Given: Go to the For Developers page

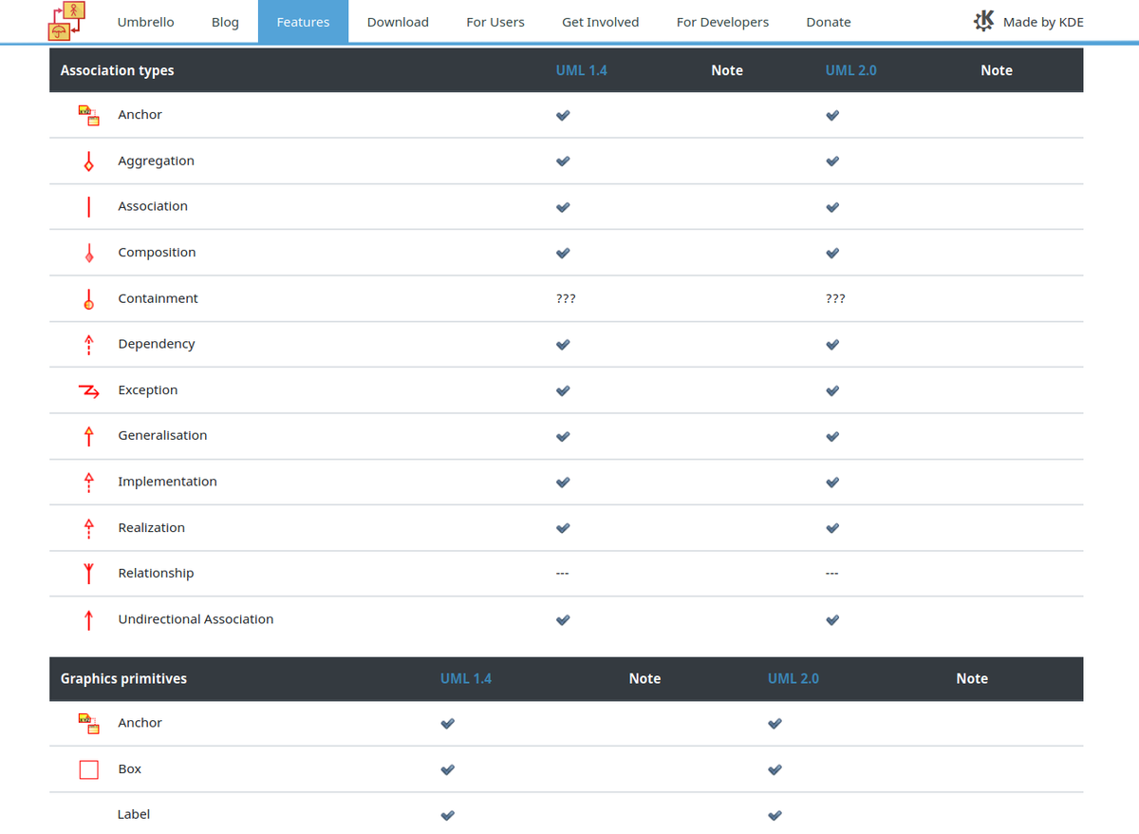Looking at the screenshot, I should coord(722,22).
